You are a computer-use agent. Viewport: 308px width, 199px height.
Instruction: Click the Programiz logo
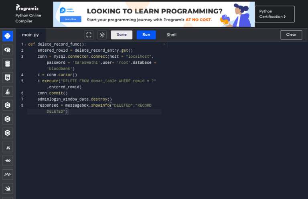click(27, 8)
